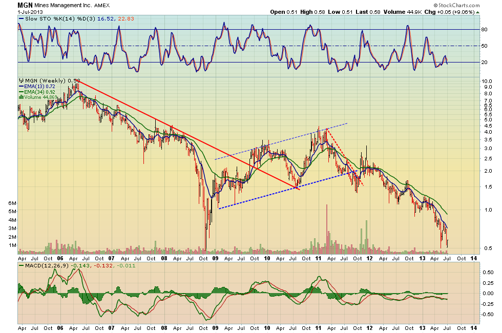Image resolution: width=502 pixels, height=333 pixels.
Task: Click the 4.5 price axis label
Action: [488, 126]
